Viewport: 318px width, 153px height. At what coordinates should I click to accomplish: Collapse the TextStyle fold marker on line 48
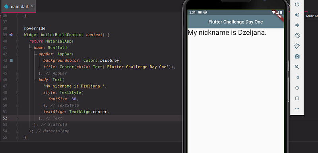tap(17, 93)
